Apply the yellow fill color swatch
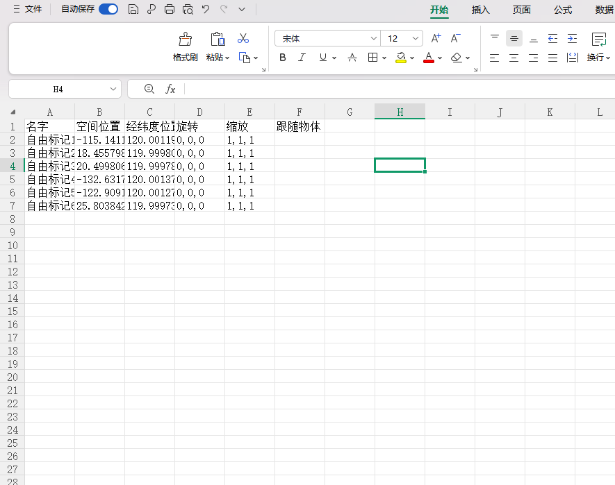615x485 pixels. (401, 58)
